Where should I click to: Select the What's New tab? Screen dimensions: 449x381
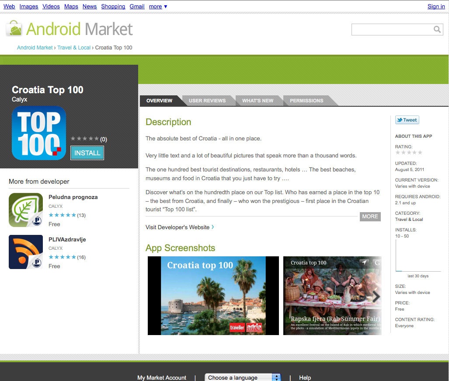(258, 101)
